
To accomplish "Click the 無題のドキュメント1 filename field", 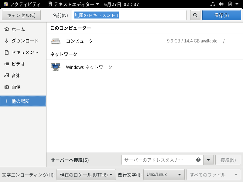I will tap(129, 15).
